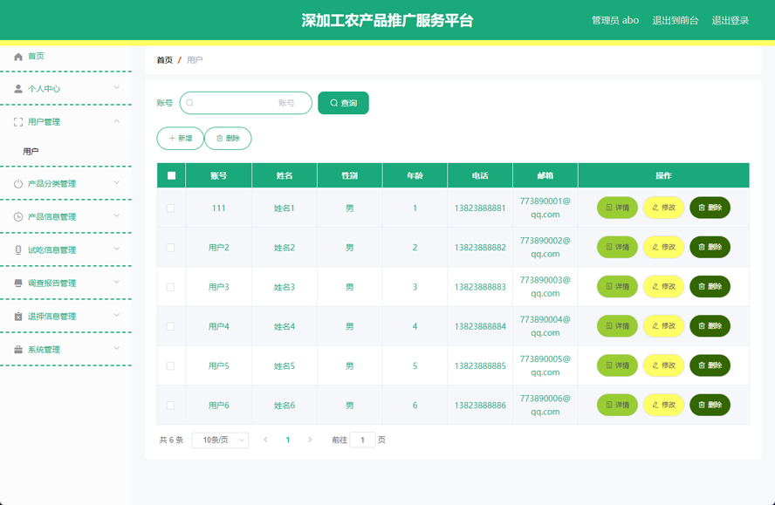The image size is (775, 505).
Task: Check the row checkbox for 用户3
Action: pyautogui.click(x=170, y=286)
